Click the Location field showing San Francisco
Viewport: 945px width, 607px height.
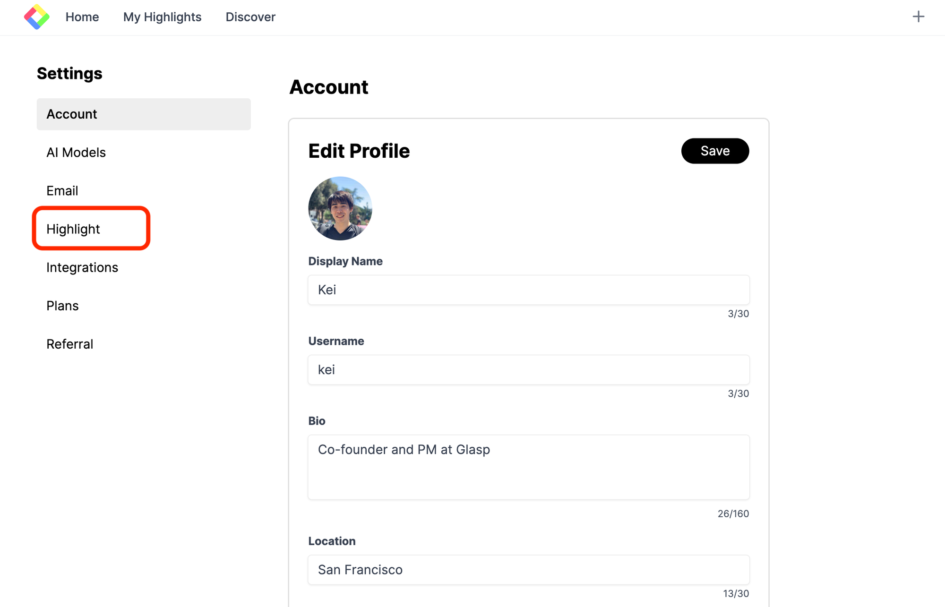click(x=528, y=570)
